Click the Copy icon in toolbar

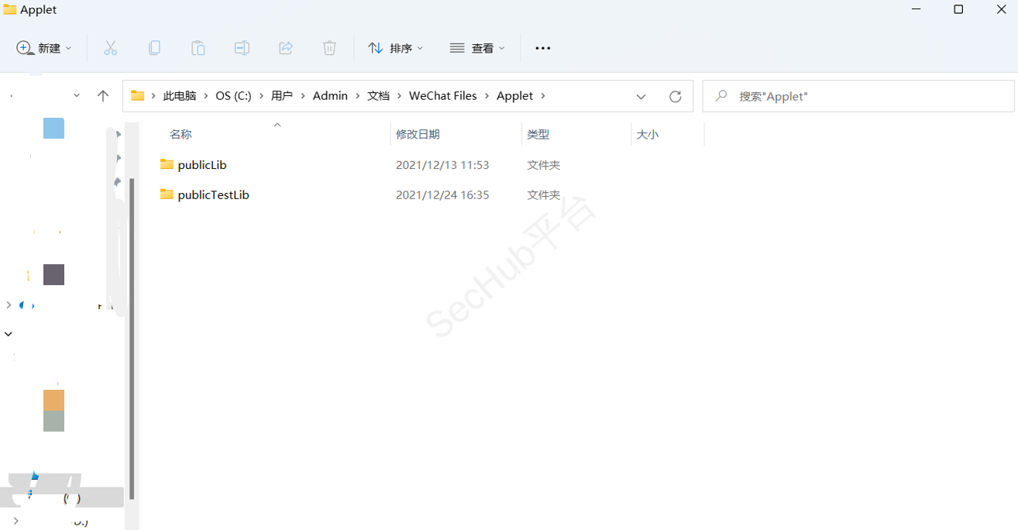[x=154, y=48]
